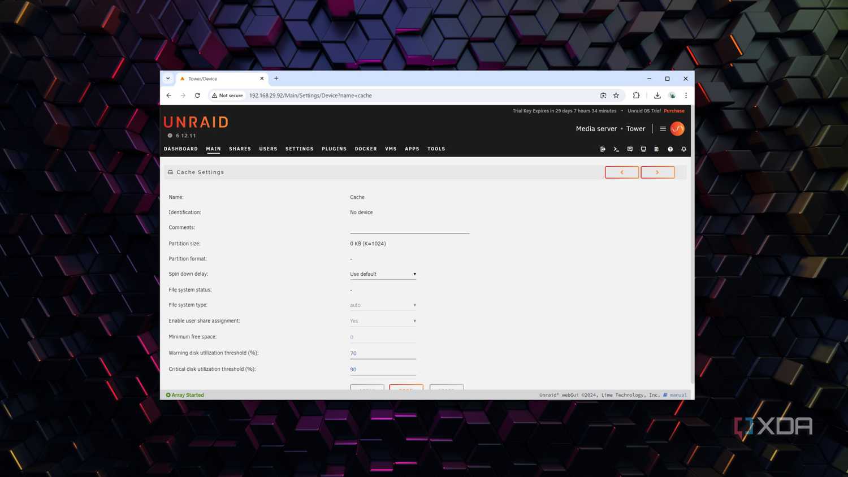Image resolution: width=848 pixels, height=477 pixels.
Task: Click the 0 KB (K=1024) partition size value
Action: pyautogui.click(x=368, y=244)
